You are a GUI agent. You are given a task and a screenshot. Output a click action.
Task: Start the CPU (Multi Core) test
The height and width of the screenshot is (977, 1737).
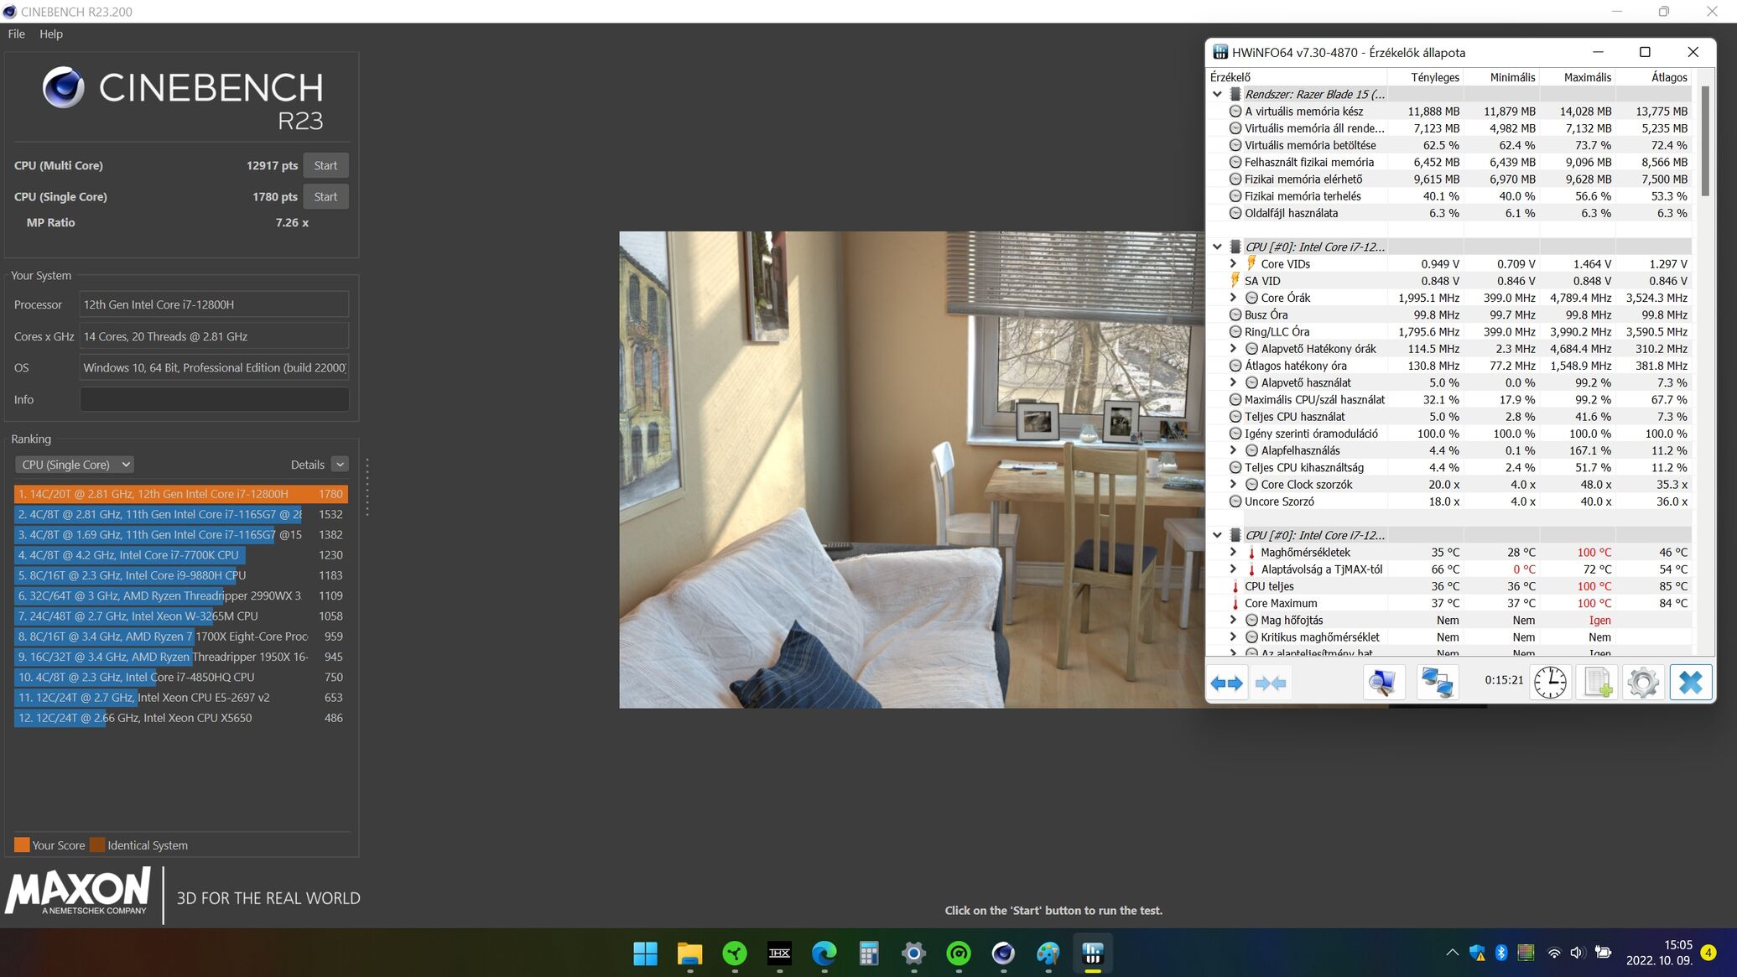[x=325, y=165]
